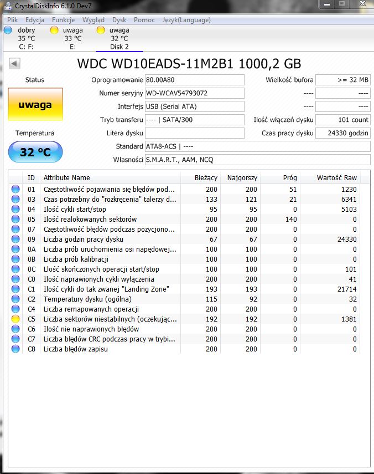Click the Standard field ATA8-ACS
The height and width of the screenshot is (474, 374).
click(258, 146)
